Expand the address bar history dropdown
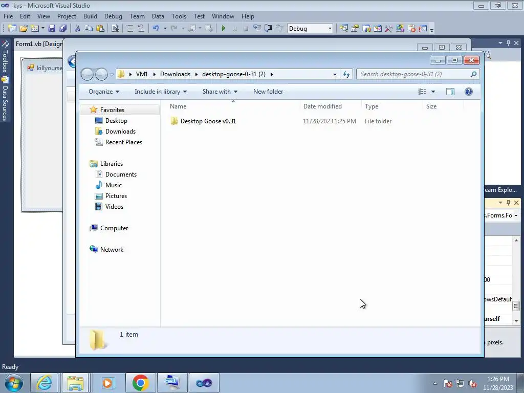 pyautogui.click(x=335, y=74)
